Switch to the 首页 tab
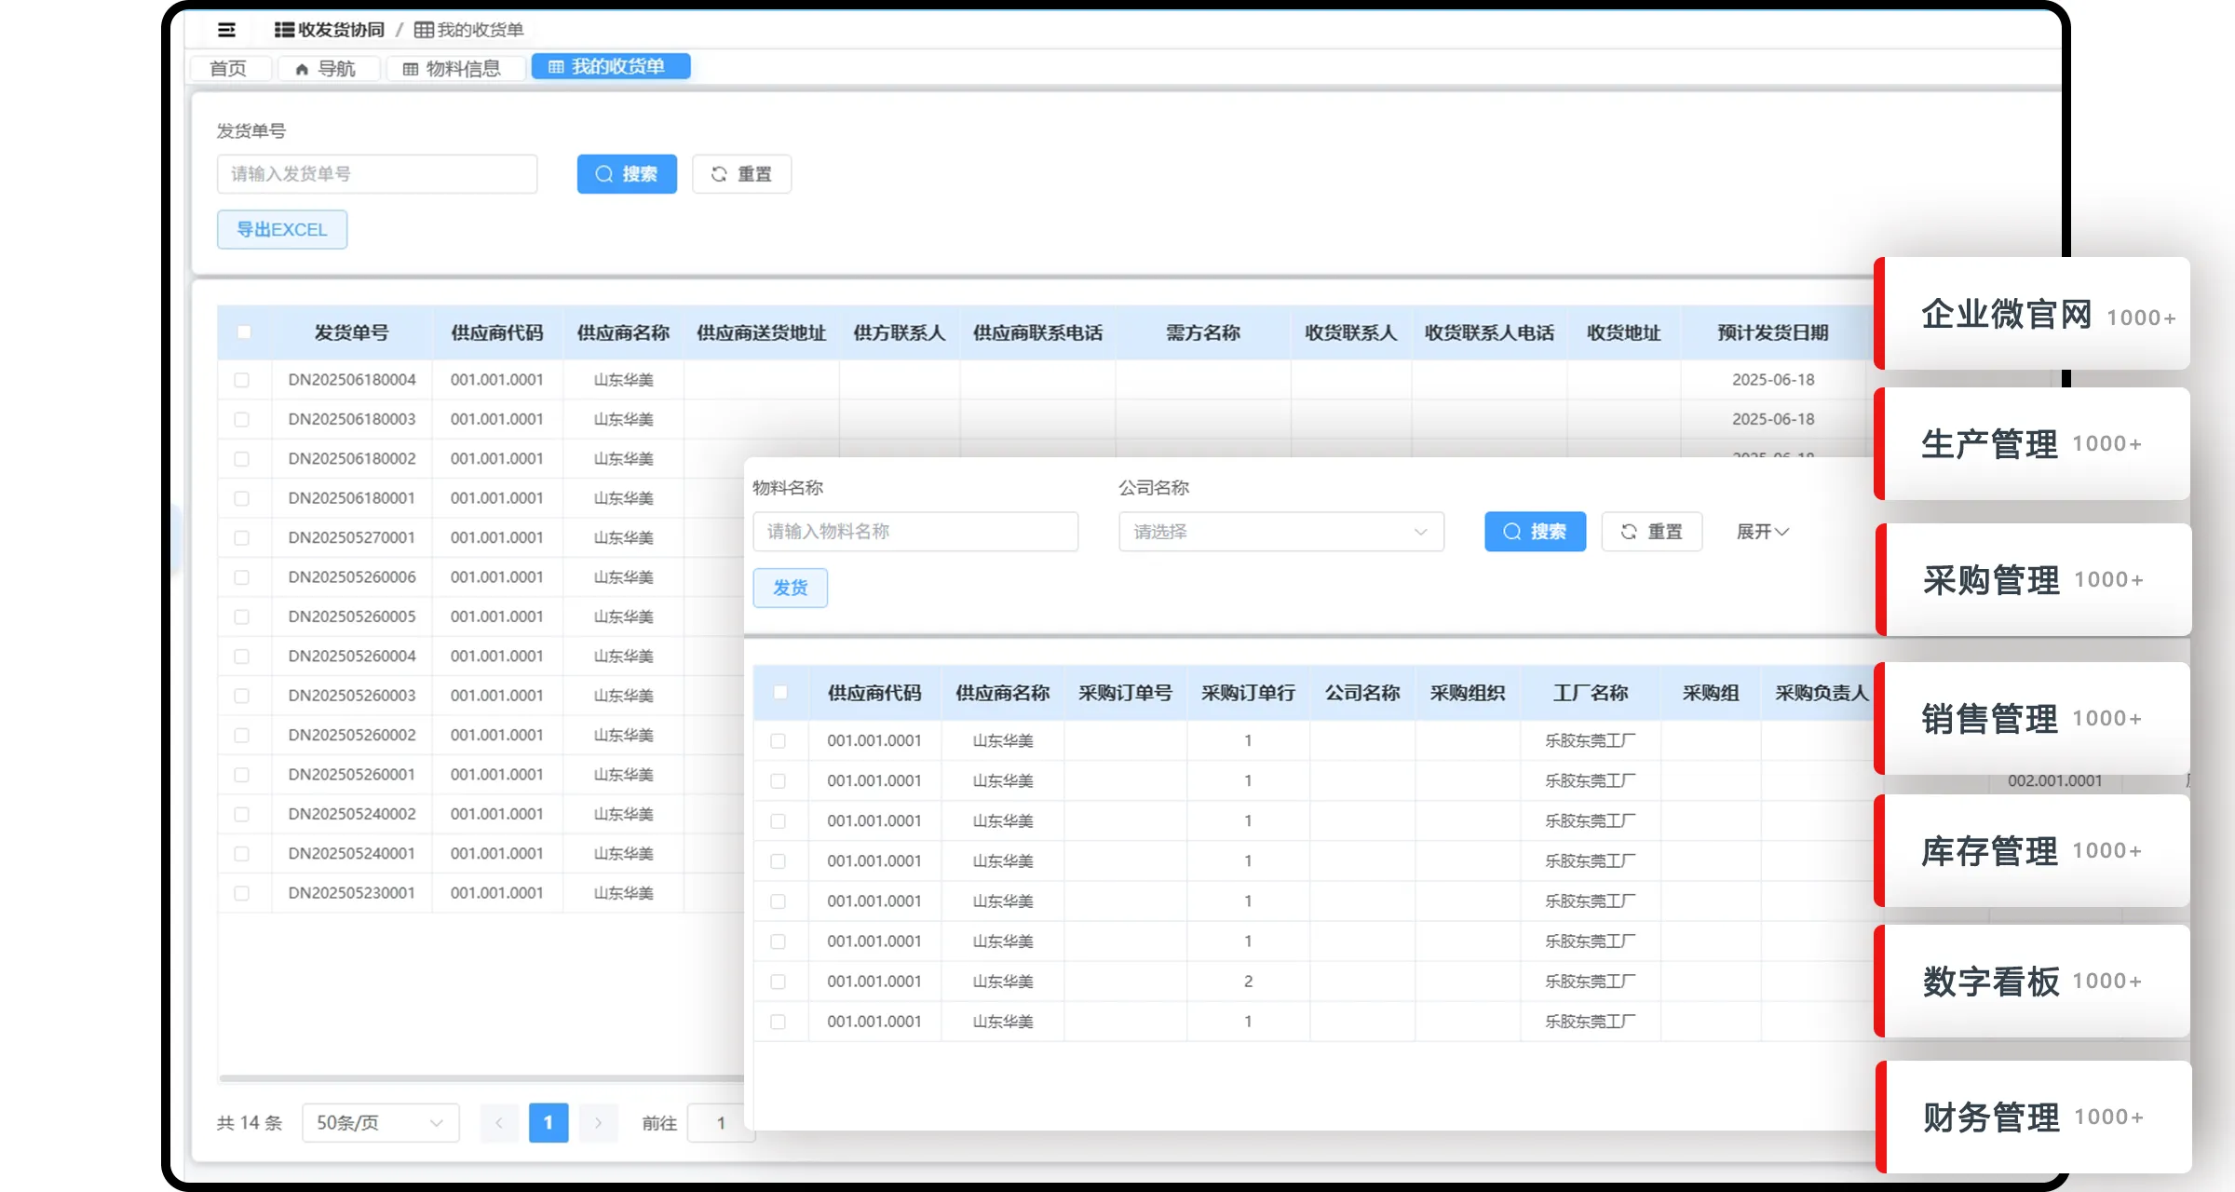This screenshot has height=1192, width=2235. [x=228, y=69]
